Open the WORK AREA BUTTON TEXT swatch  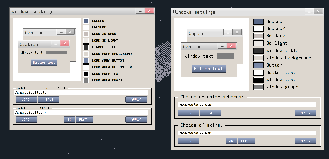click(x=86, y=67)
